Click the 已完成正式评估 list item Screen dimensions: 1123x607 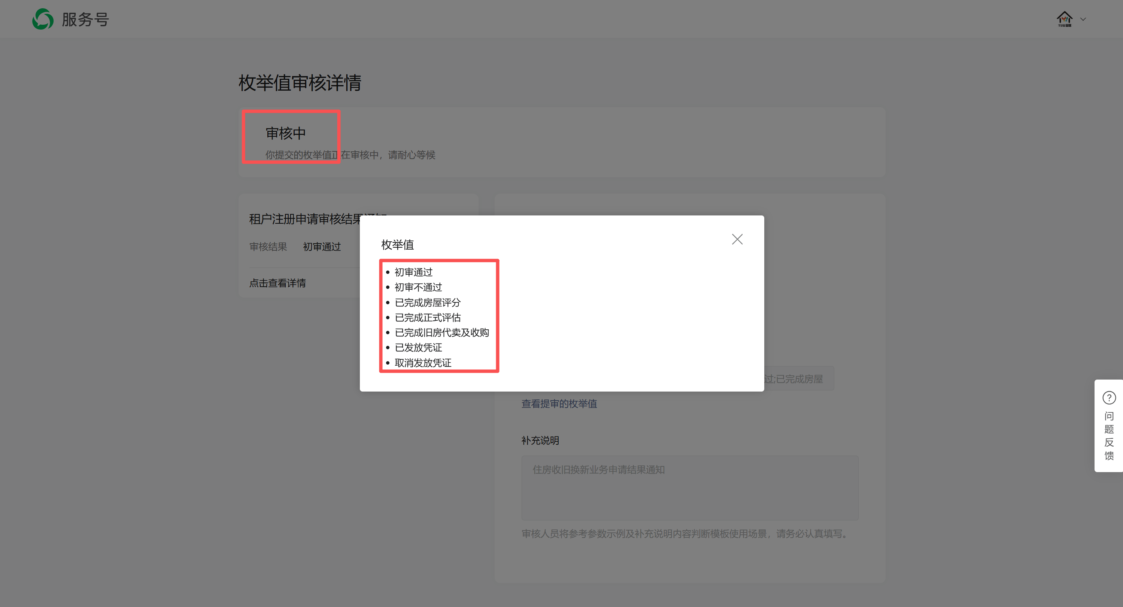pyautogui.click(x=427, y=317)
